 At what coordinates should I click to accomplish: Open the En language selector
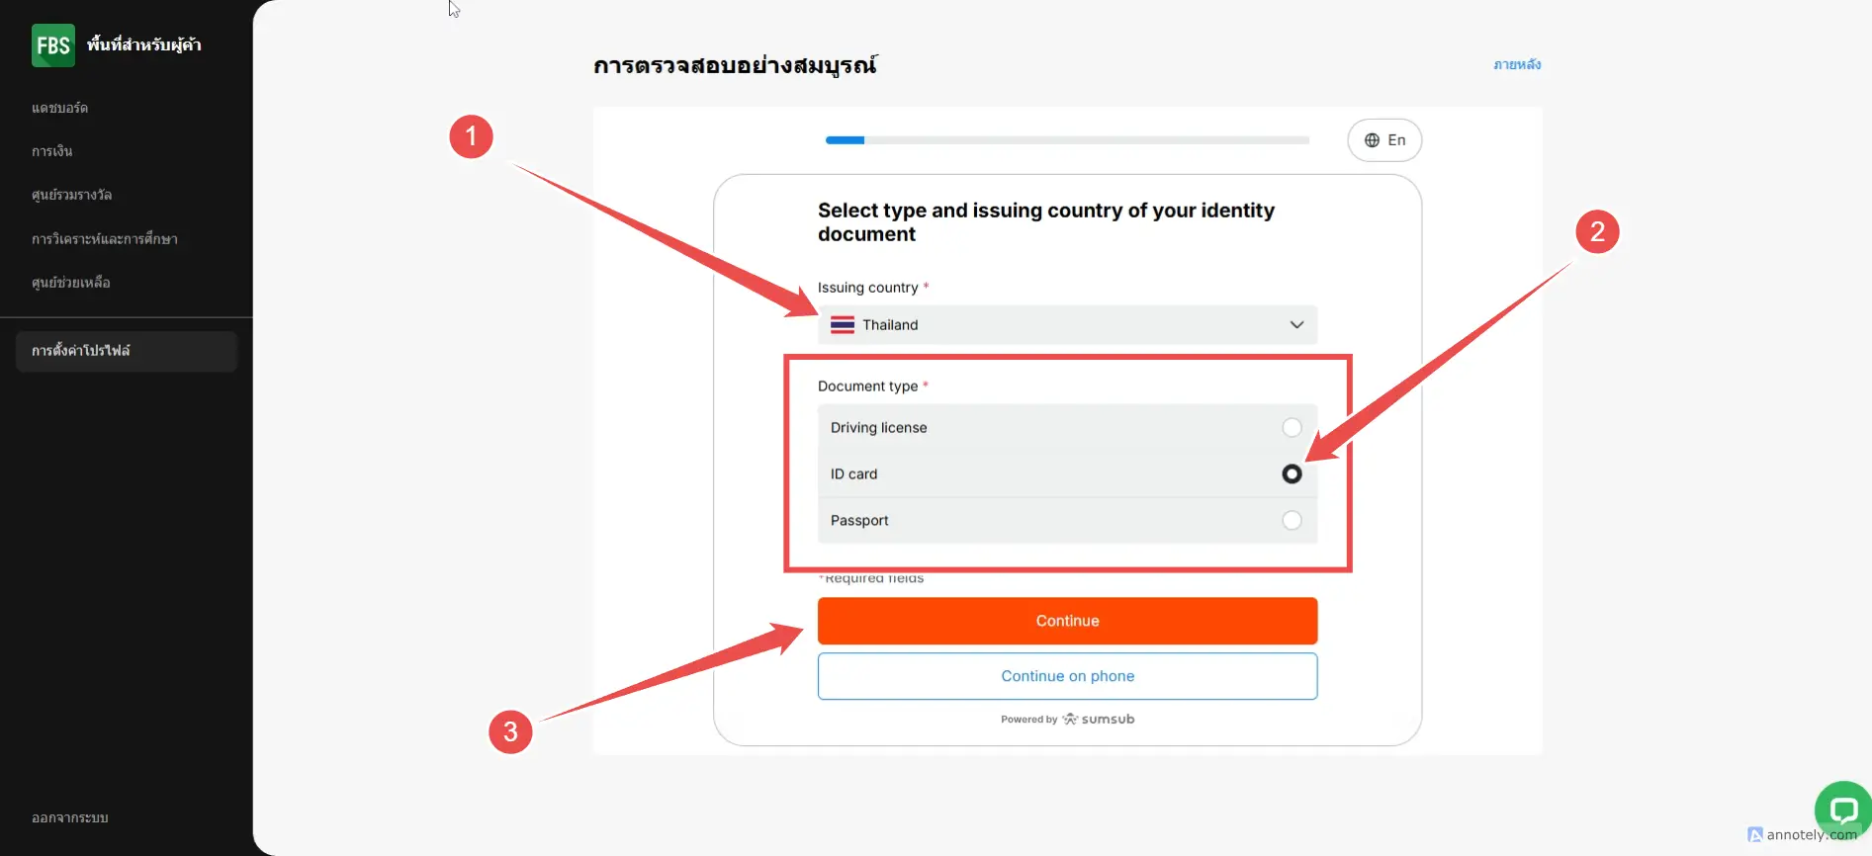click(x=1384, y=140)
